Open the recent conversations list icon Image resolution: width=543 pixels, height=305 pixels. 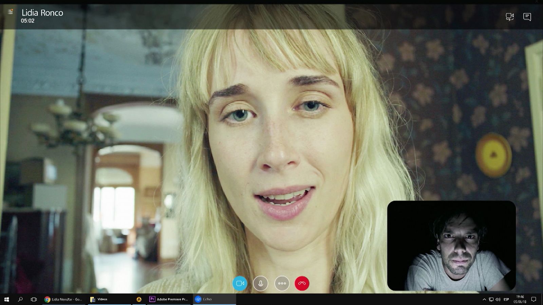click(11, 12)
